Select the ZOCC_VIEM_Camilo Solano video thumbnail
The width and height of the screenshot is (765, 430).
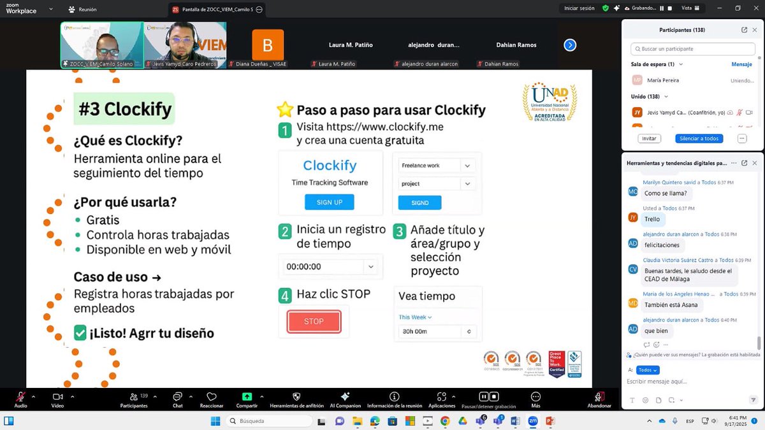point(101,45)
